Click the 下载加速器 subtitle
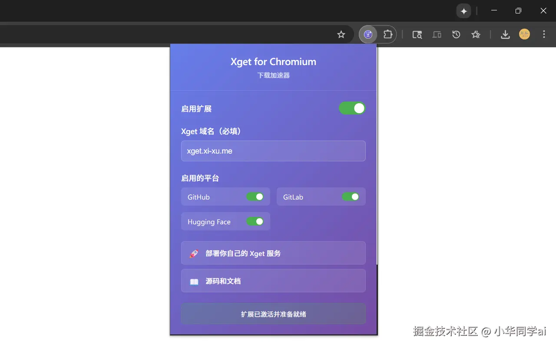The height and width of the screenshot is (347, 556). click(x=273, y=75)
